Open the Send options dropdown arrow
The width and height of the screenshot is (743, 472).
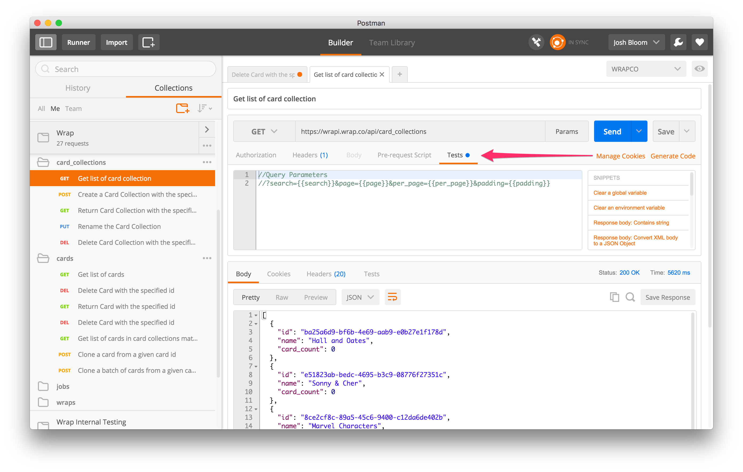639,131
